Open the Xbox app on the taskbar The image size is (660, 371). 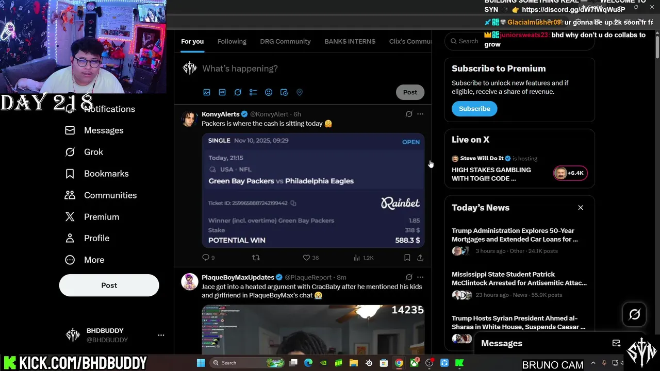point(414,363)
